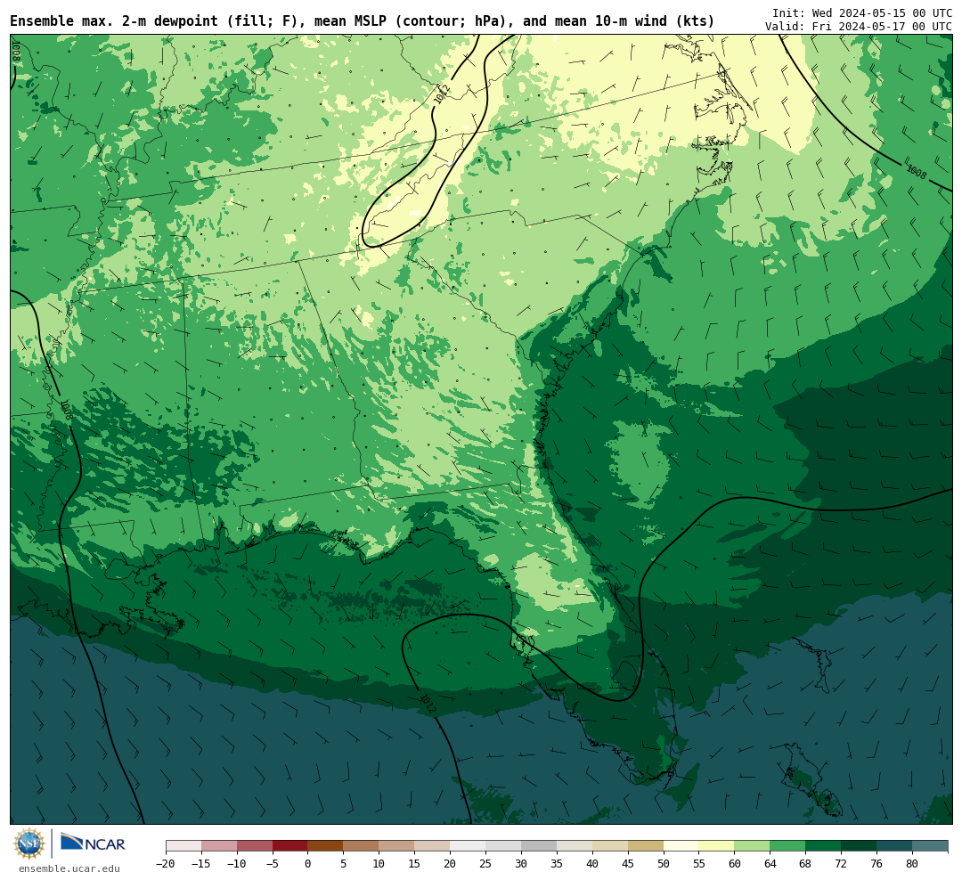
Task: Click the 1008 contour label over the Atlantic
Action: [x=916, y=173]
